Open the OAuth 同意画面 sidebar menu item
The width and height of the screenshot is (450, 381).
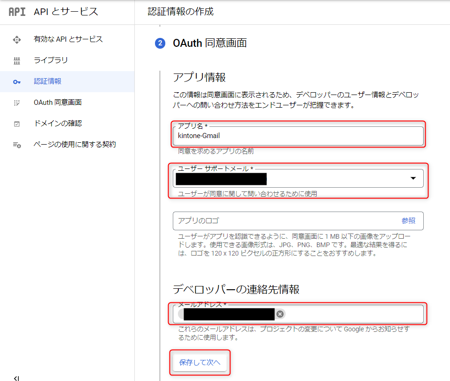[x=58, y=103]
